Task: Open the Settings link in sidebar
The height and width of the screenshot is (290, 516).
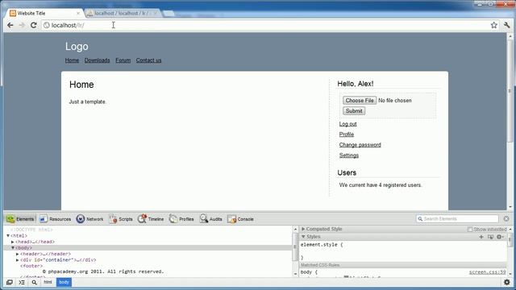Action: 349,155
